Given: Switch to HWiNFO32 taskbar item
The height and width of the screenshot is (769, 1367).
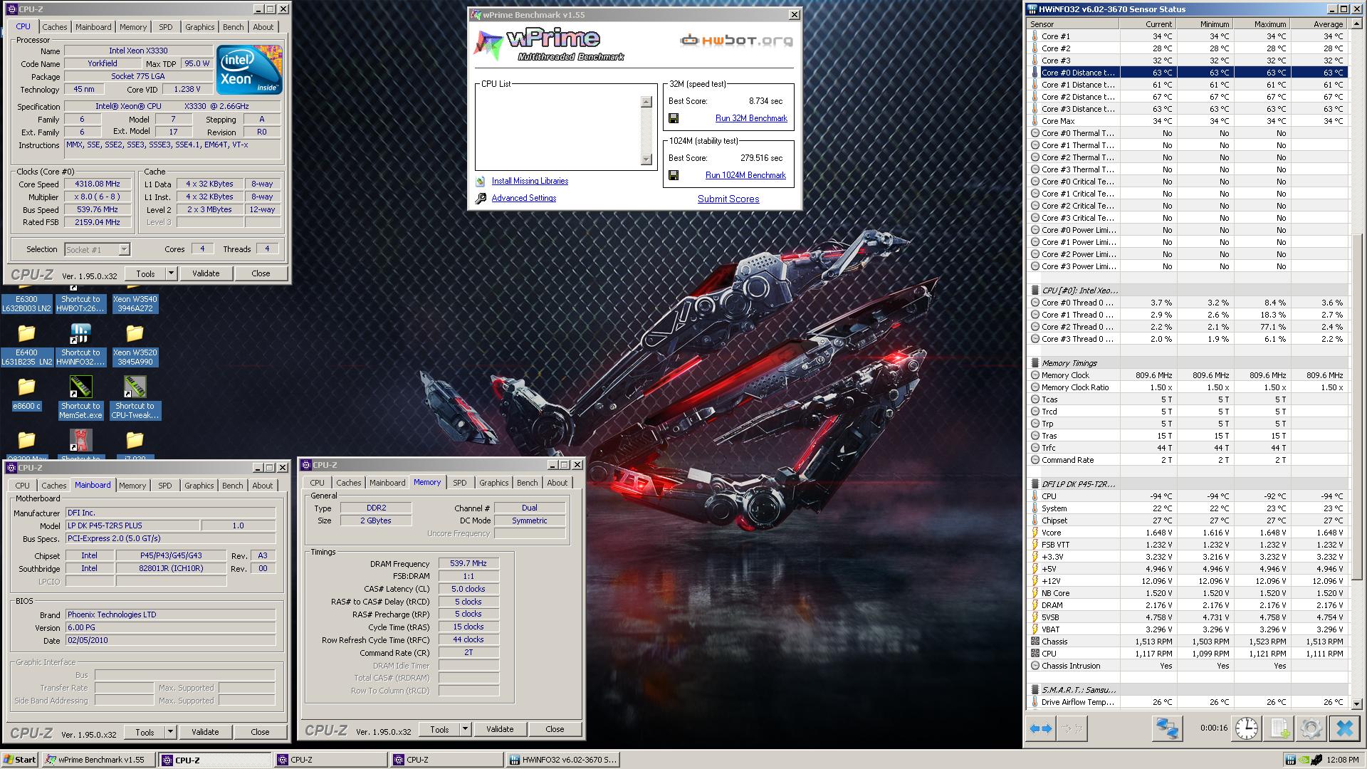Looking at the screenshot, I should click(562, 760).
